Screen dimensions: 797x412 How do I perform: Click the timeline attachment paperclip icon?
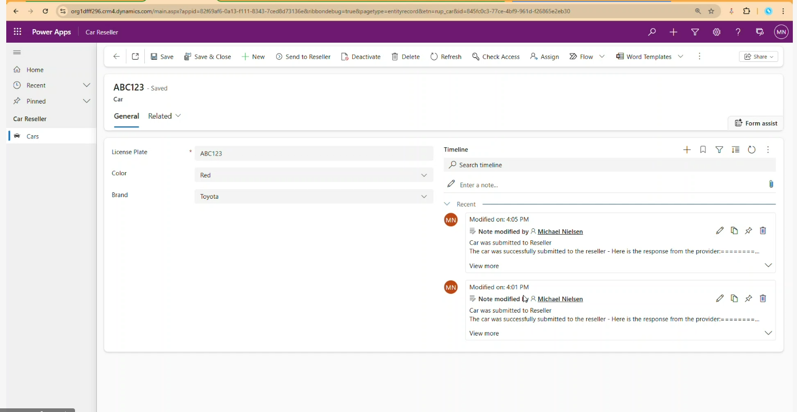[x=771, y=184]
